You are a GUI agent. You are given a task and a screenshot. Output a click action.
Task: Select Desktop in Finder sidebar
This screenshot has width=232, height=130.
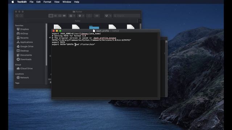[x=22, y=51]
